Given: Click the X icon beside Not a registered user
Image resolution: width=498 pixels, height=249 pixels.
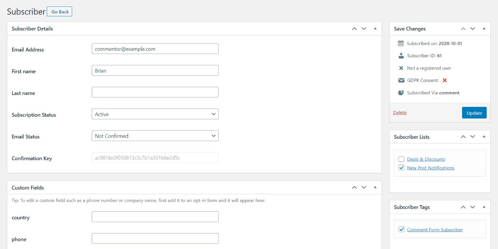Looking at the screenshot, I should (x=401, y=68).
